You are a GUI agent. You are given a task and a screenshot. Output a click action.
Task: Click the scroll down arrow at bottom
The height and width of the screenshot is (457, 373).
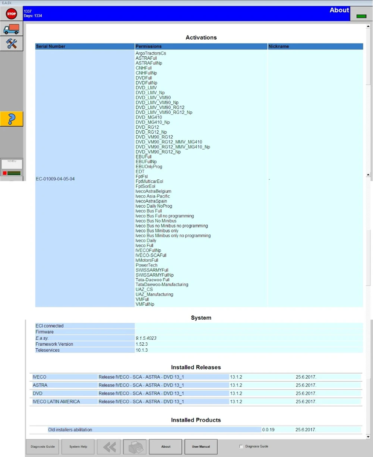point(368,437)
